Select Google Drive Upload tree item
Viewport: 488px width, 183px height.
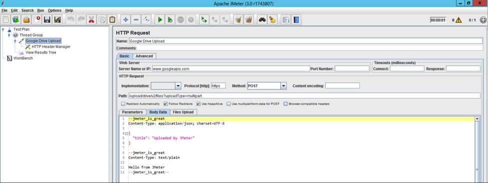[x=43, y=41]
